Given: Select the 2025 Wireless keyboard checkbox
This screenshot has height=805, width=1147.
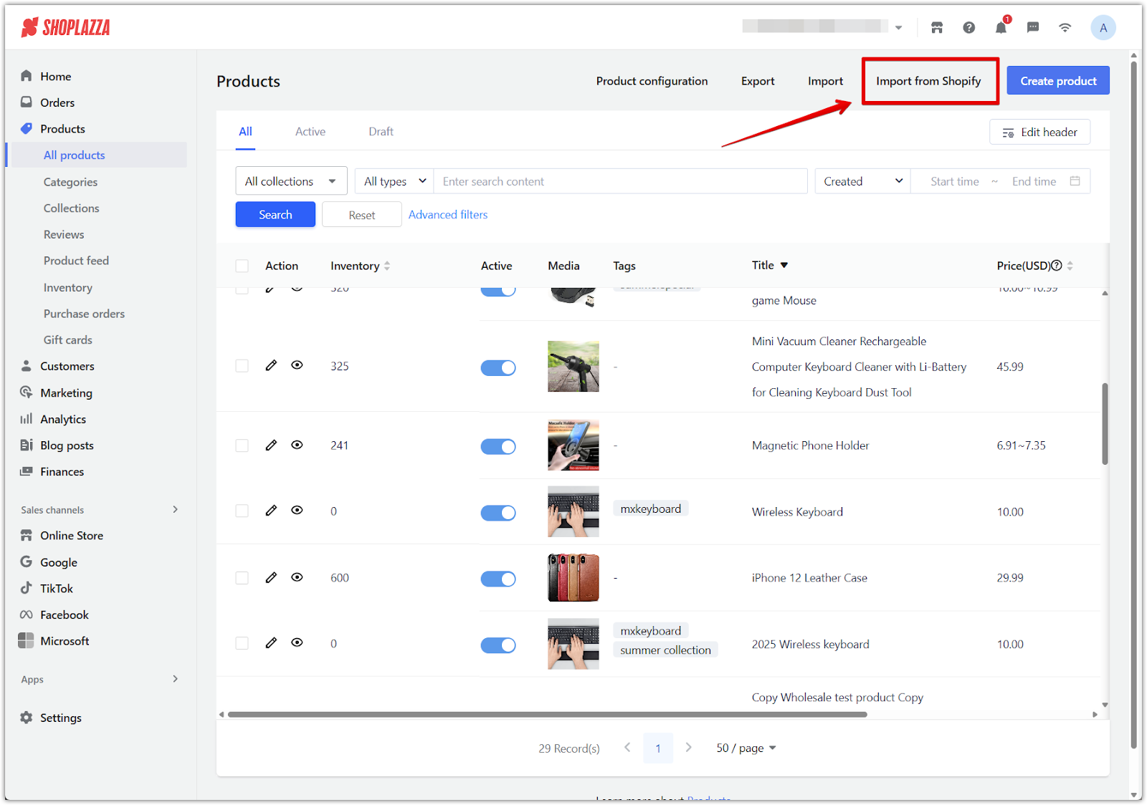Looking at the screenshot, I should tap(242, 643).
